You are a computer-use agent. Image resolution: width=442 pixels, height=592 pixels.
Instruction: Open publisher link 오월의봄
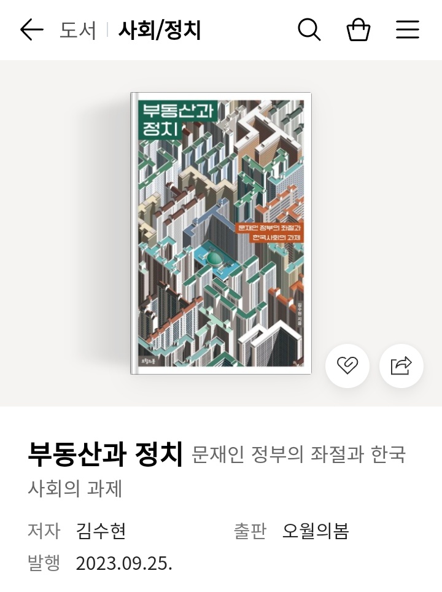[x=315, y=531]
